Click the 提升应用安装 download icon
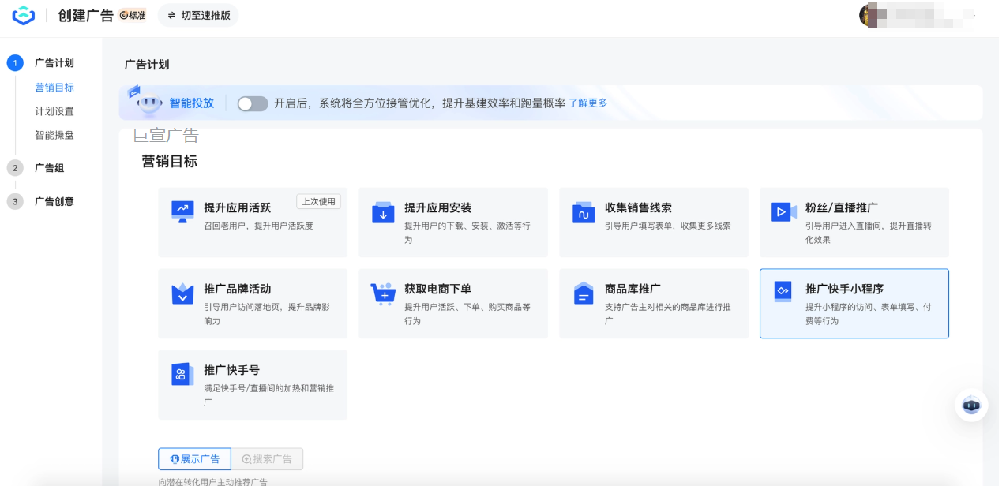The image size is (1006, 486). 382,211
